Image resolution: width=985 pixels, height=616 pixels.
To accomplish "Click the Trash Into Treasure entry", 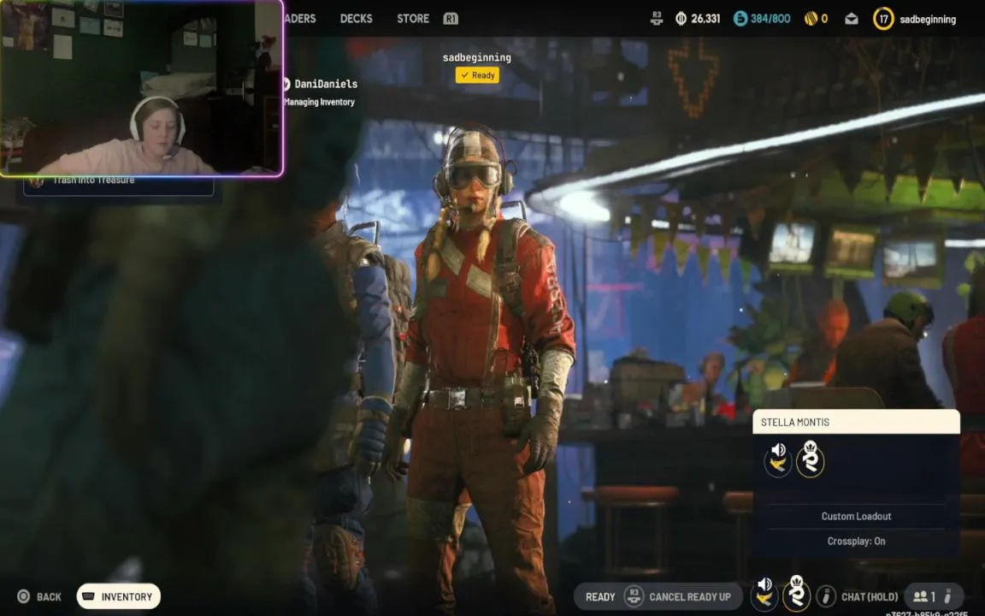I will point(119,184).
